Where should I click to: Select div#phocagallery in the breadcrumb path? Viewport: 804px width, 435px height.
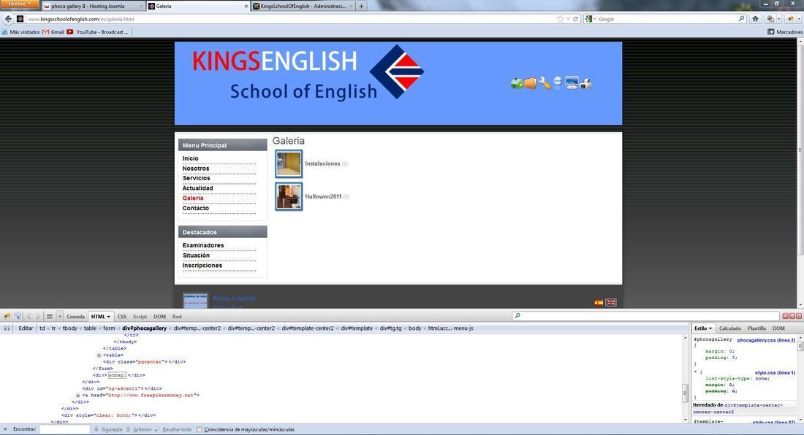point(144,328)
